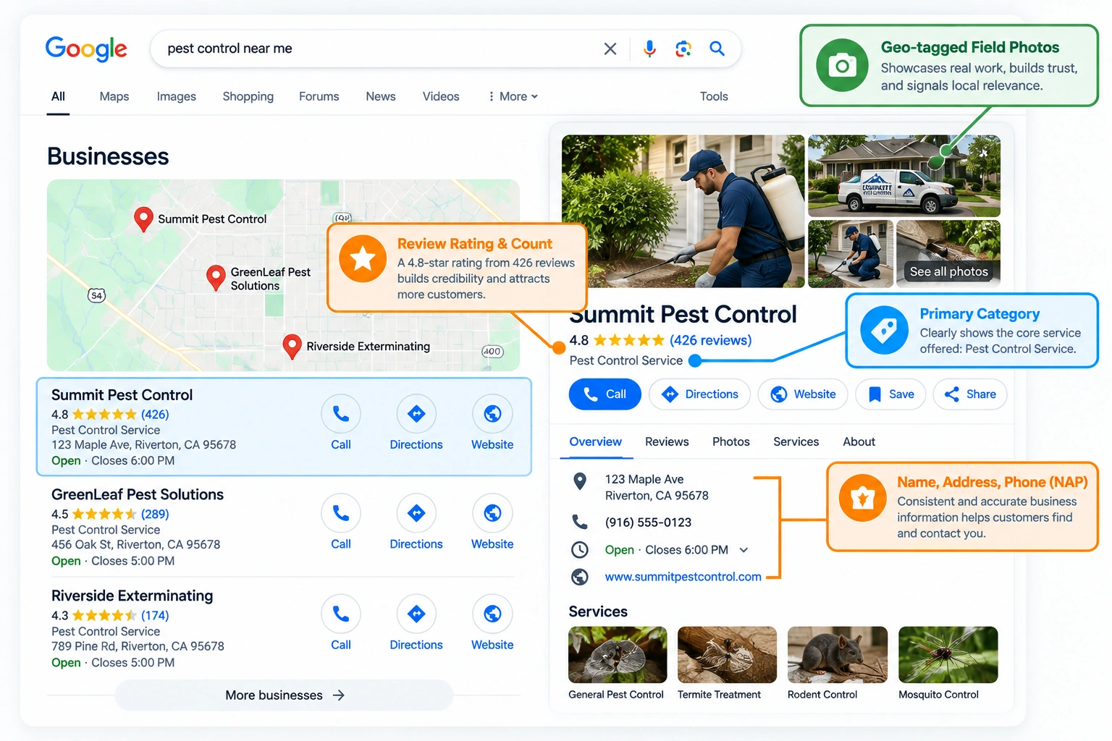Click the Google logo
This screenshot has width=1112, height=741.
[x=86, y=49]
